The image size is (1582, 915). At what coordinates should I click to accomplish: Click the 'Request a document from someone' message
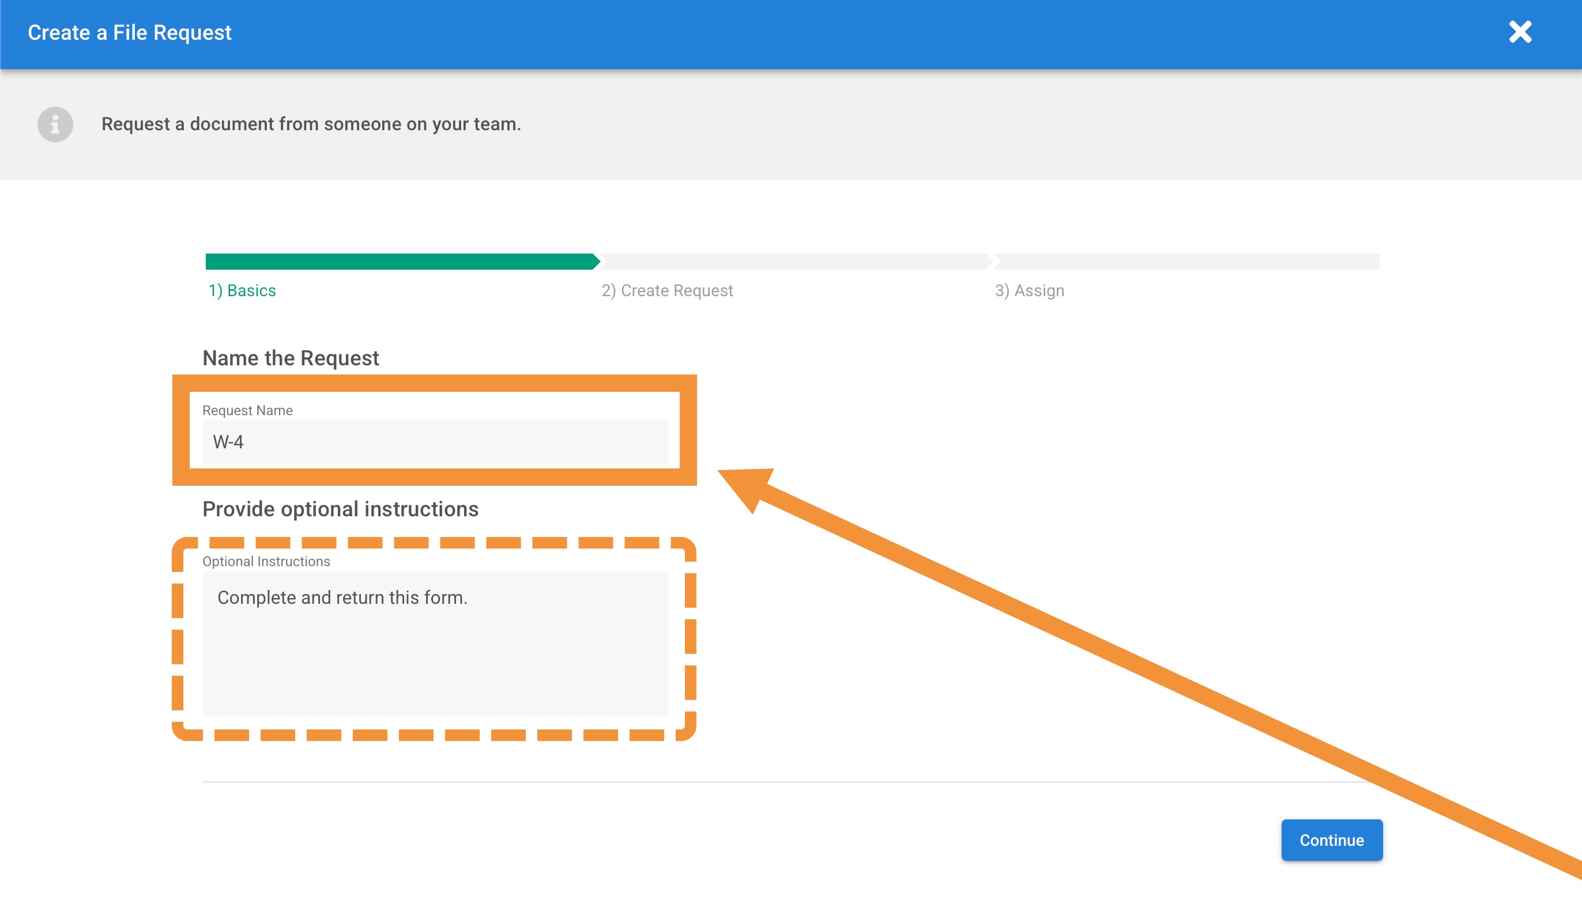coord(311,124)
